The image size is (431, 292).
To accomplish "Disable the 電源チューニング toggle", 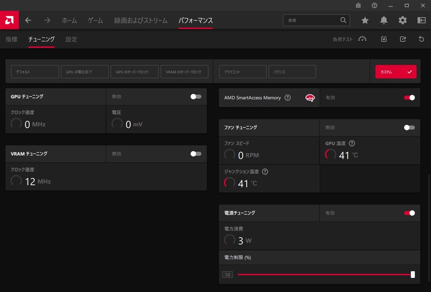I will 409,213.
